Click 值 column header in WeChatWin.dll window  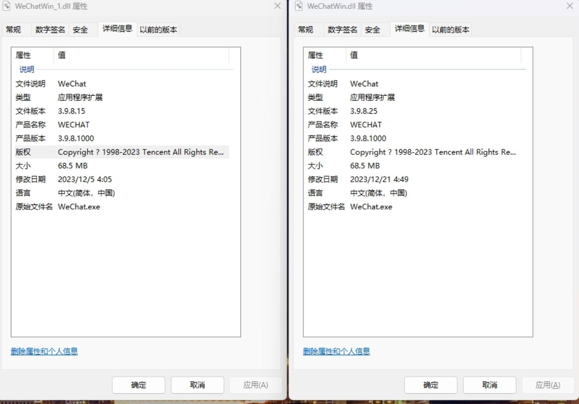[434, 55]
